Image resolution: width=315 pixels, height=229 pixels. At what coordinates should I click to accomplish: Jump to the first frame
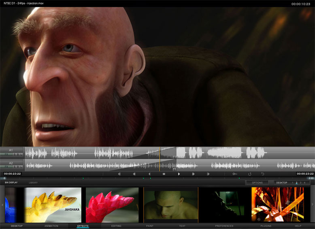pyautogui.click(x=119, y=174)
